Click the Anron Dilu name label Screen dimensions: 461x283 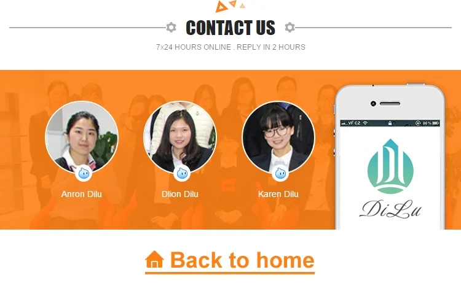point(81,194)
